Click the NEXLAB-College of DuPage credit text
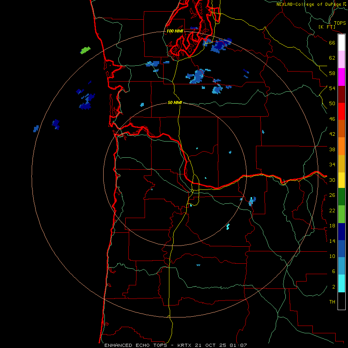348x348 pixels. tap(309, 4)
